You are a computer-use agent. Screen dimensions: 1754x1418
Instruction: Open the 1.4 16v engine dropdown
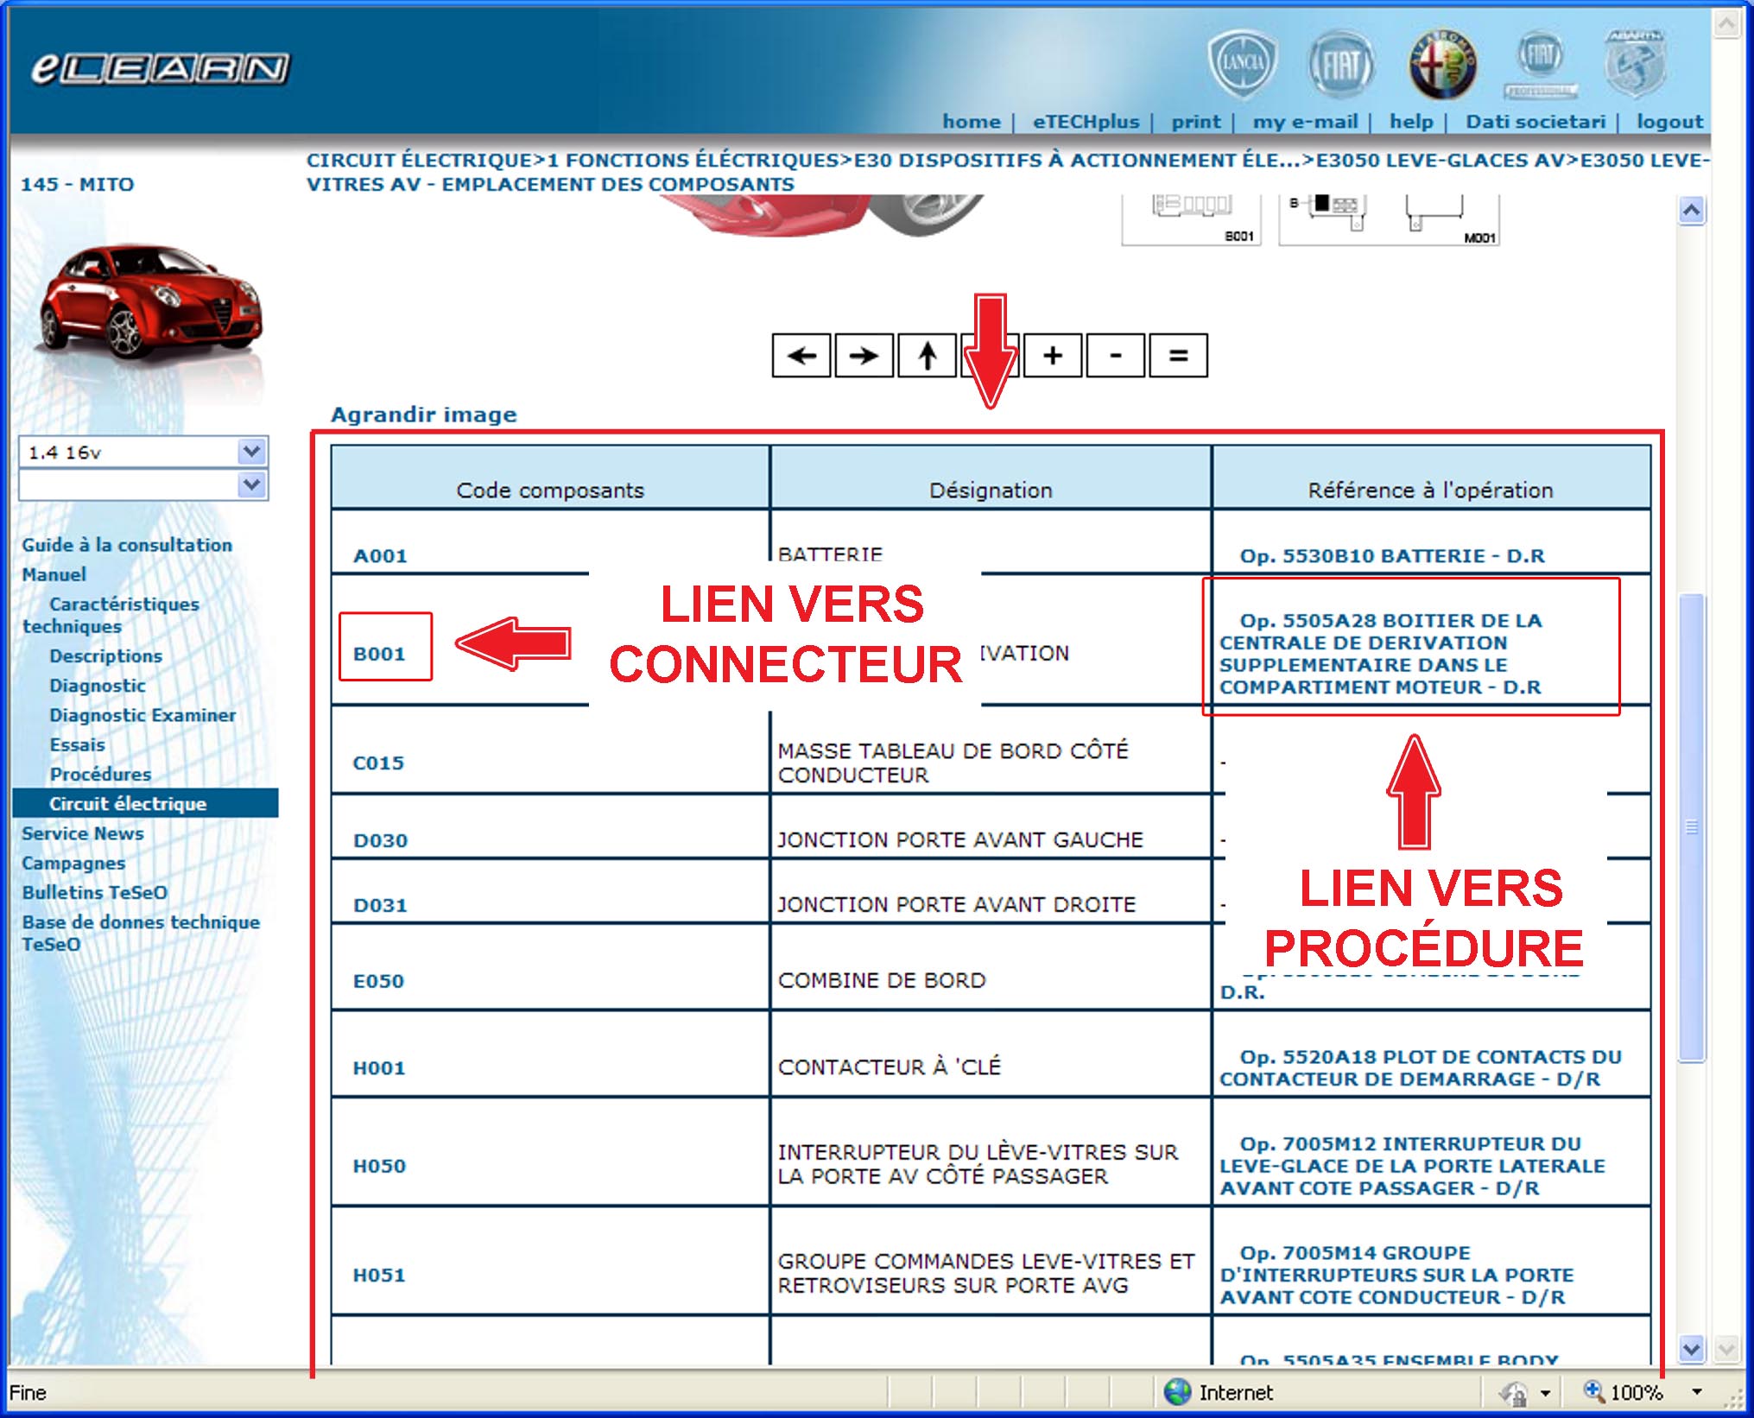(251, 452)
